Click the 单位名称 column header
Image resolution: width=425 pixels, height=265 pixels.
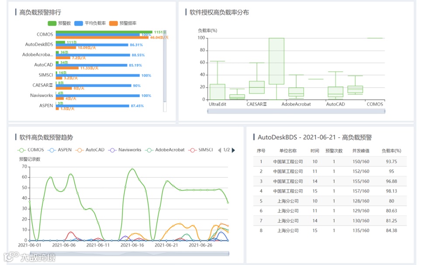288,151
